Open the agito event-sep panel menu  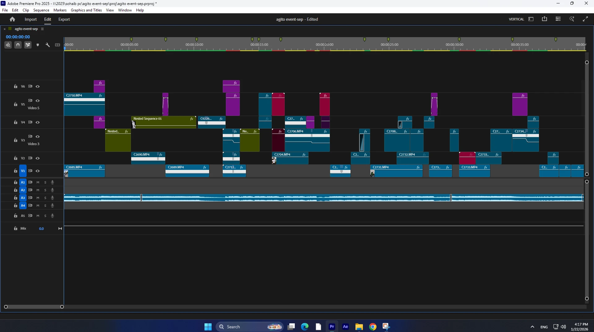(x=42, y=29)
